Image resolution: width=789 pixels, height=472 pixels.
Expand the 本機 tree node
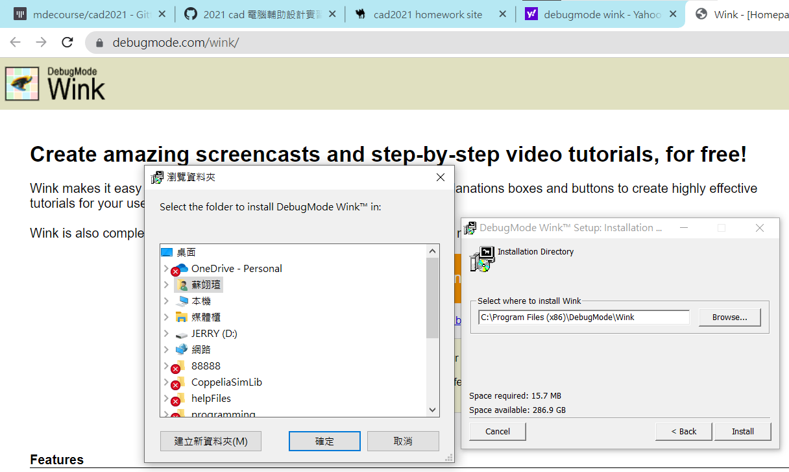166,301
